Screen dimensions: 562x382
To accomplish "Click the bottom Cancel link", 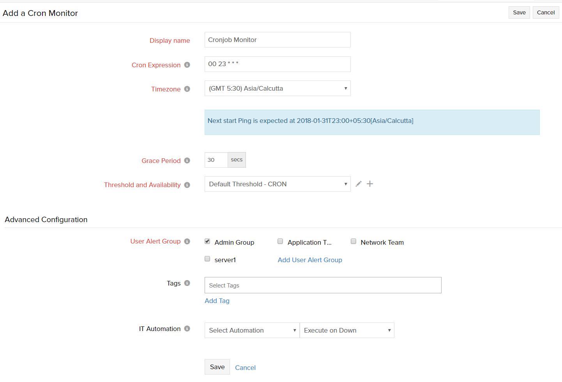I will tap(245, 368).
